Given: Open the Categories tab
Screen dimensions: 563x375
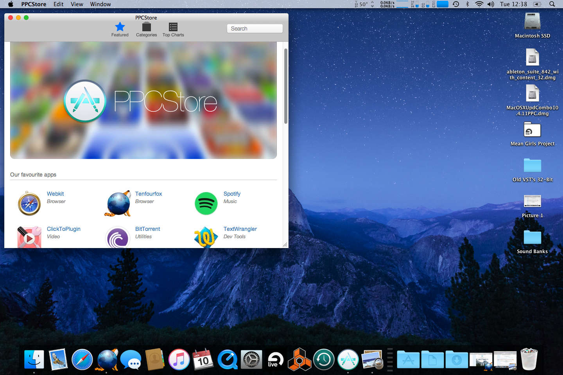Looking at the screenshot, I should 146,30.
